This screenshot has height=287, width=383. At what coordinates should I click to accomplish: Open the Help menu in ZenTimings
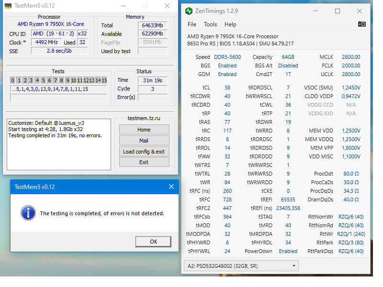(x=230, y=24)
